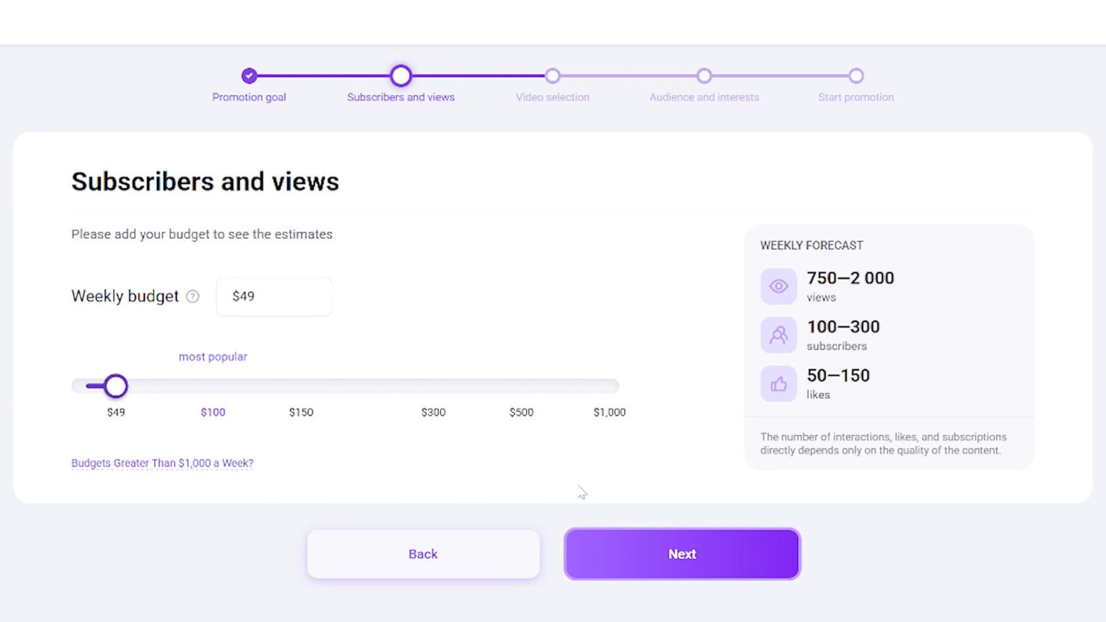The image size is (1106, 622).
Task: Click the Weekly budget help question-mark icon
Action: (x=193, y=296)
